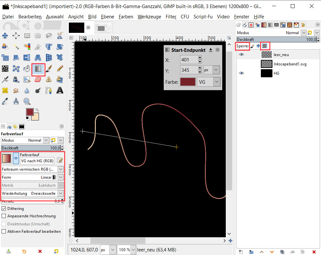
Task: Choose the Scissors select tool
Action: pos(60,36)
